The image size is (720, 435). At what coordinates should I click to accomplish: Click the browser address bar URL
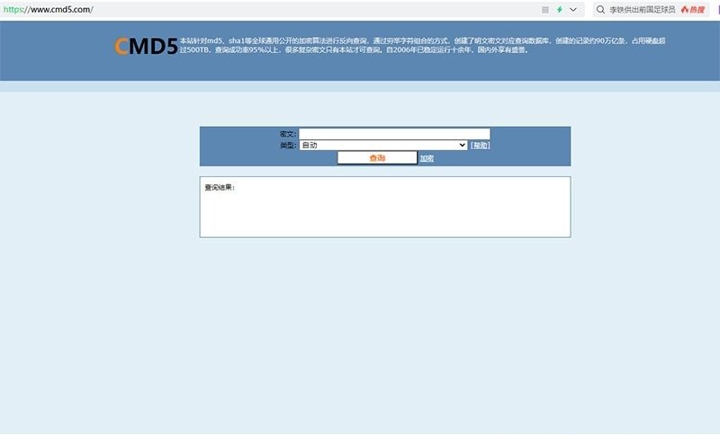point(49,9)
